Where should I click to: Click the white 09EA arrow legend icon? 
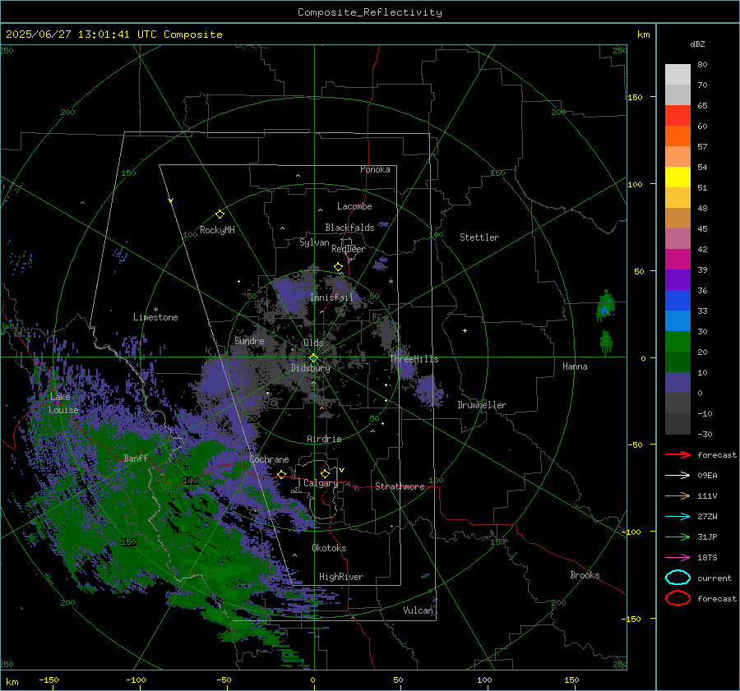pyautogui.click(x=678, y=475)
